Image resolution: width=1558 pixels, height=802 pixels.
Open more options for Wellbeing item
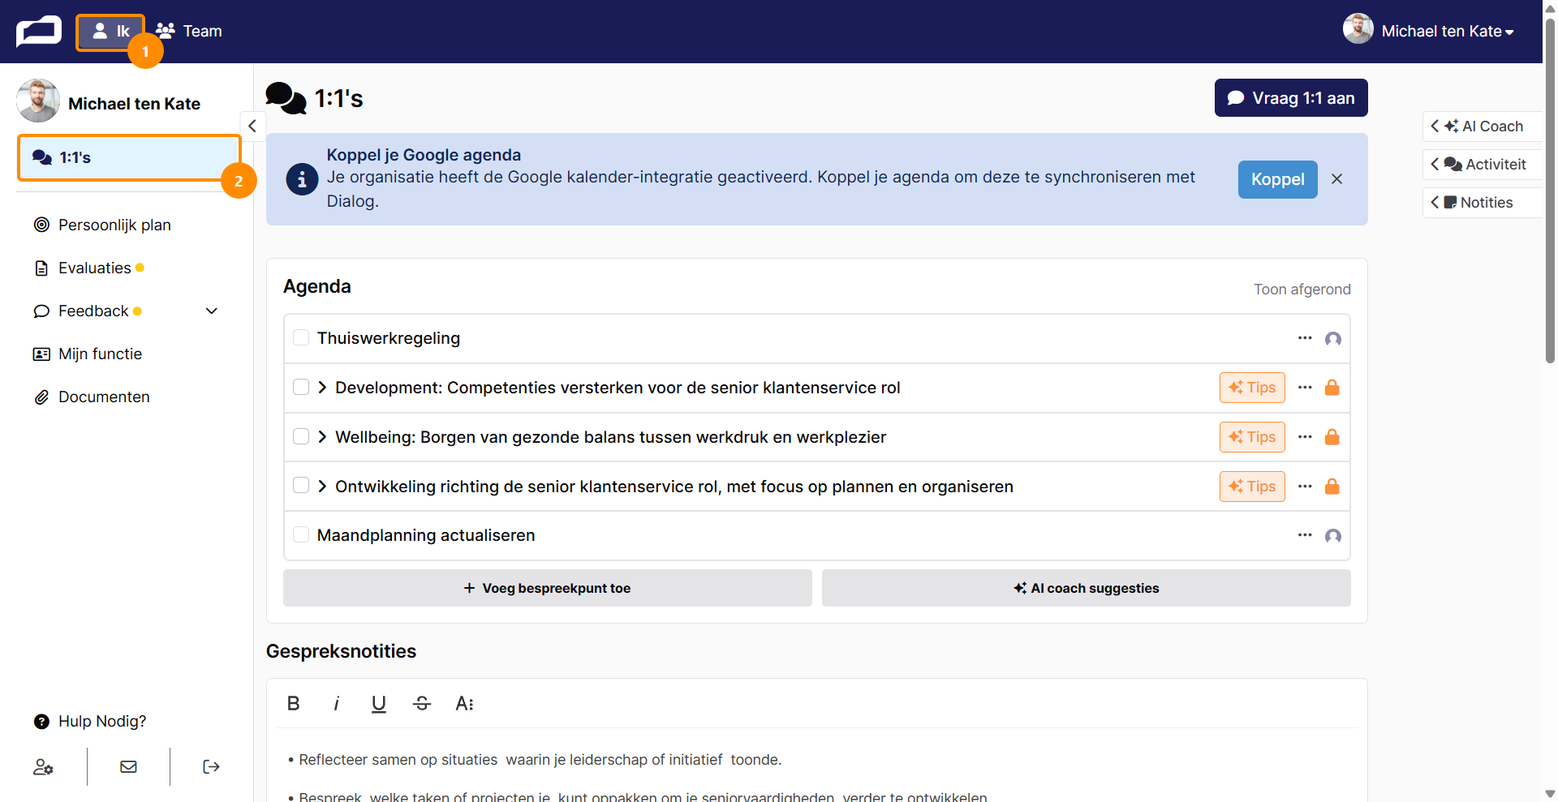point(1305,437)
